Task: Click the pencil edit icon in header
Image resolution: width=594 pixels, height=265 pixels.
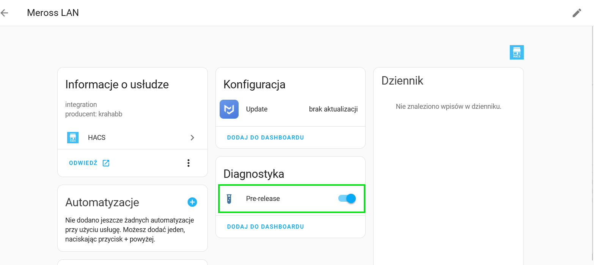Action: click(577, 13)
